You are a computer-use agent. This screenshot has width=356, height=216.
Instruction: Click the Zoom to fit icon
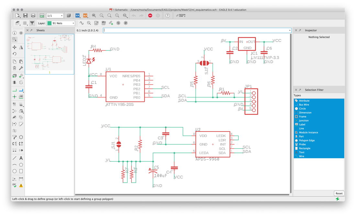point(94,16)
